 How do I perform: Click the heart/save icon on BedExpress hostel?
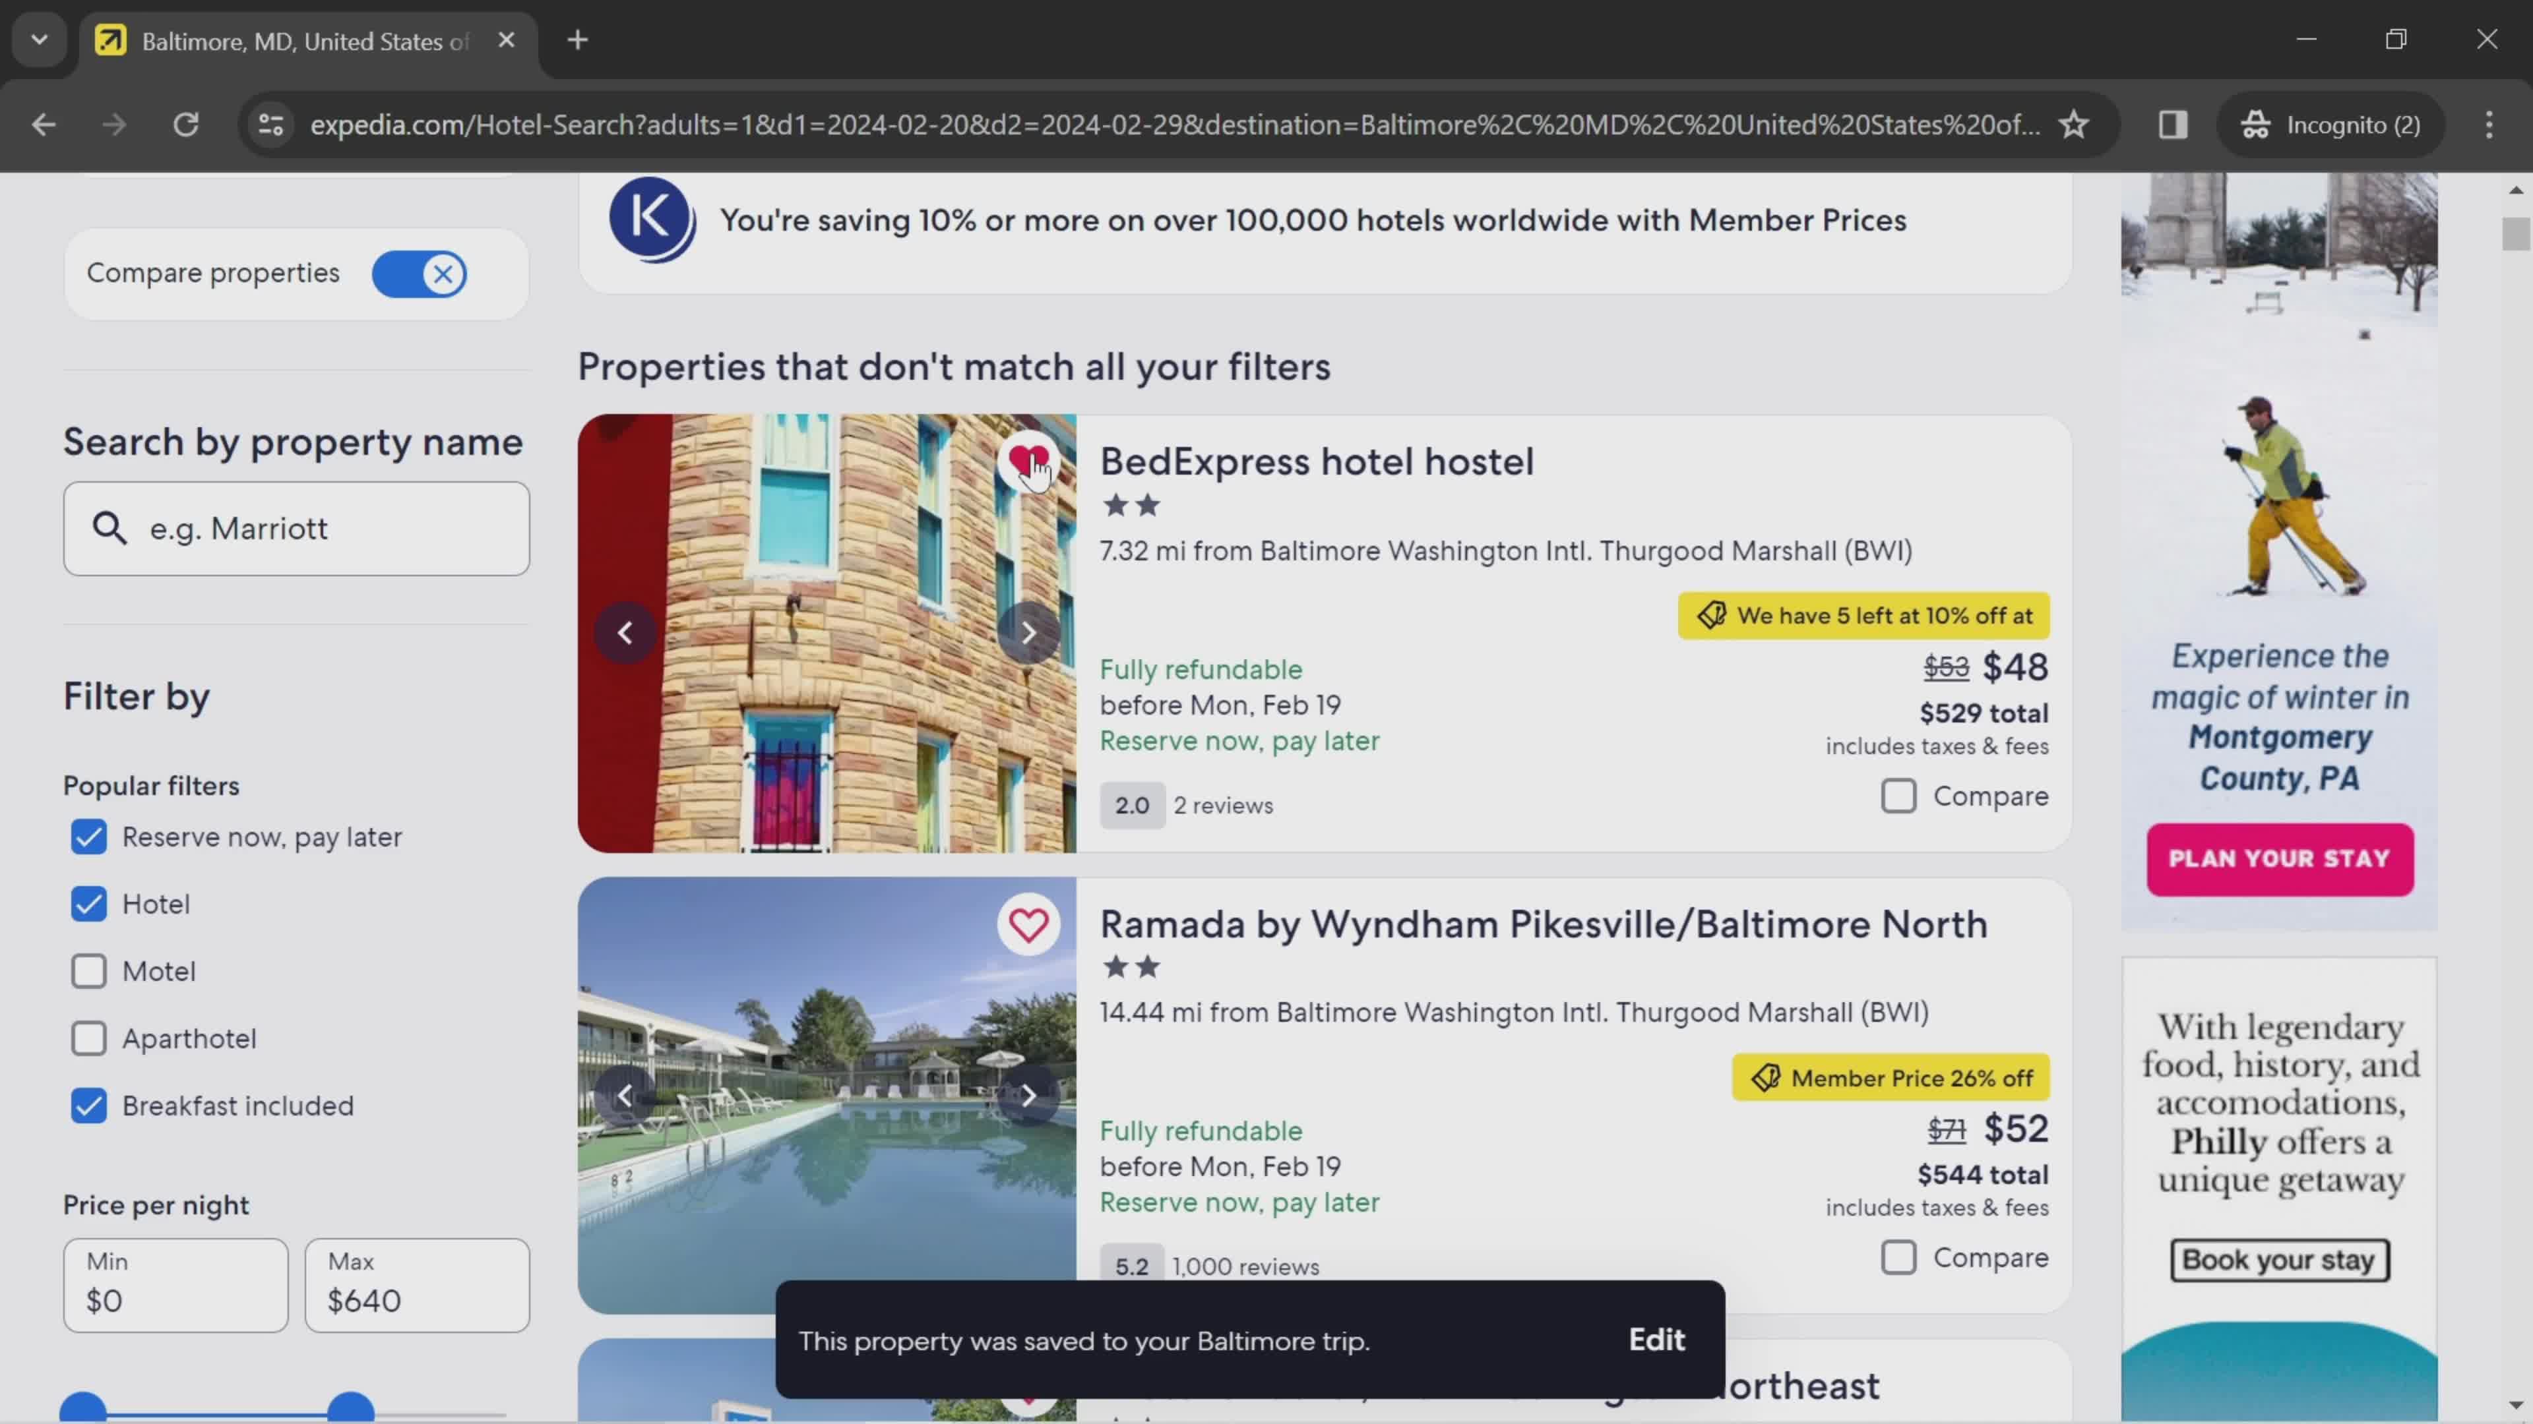(1028, 461)
